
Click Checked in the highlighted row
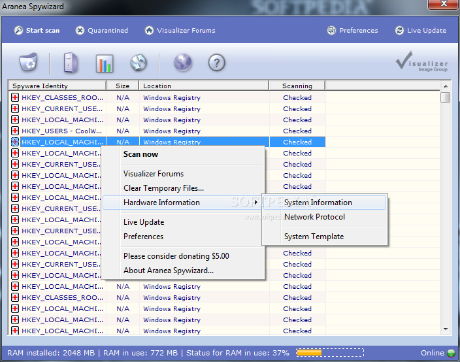[297, 142]
